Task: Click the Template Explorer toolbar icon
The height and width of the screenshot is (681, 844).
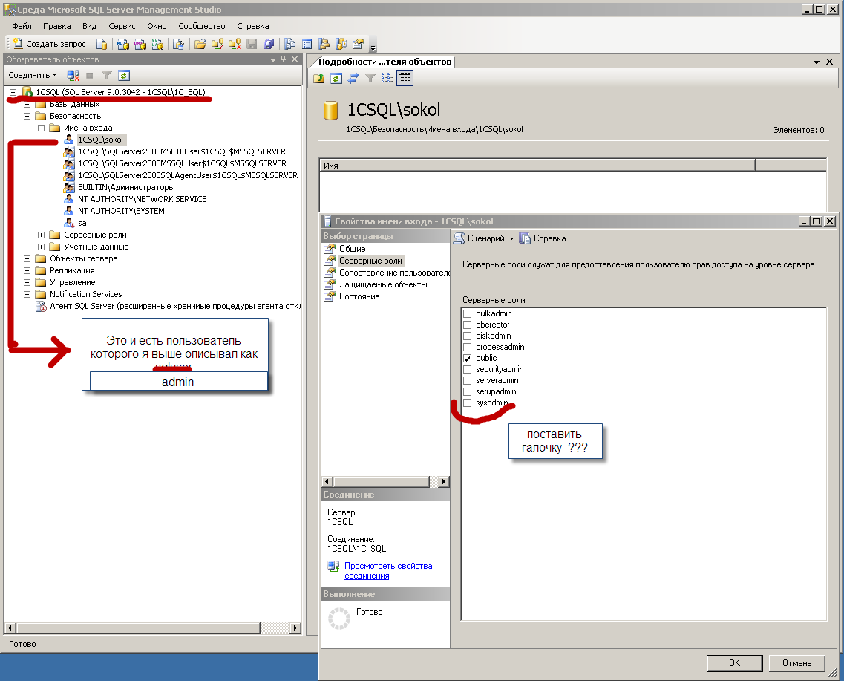Action: point(341,44)
